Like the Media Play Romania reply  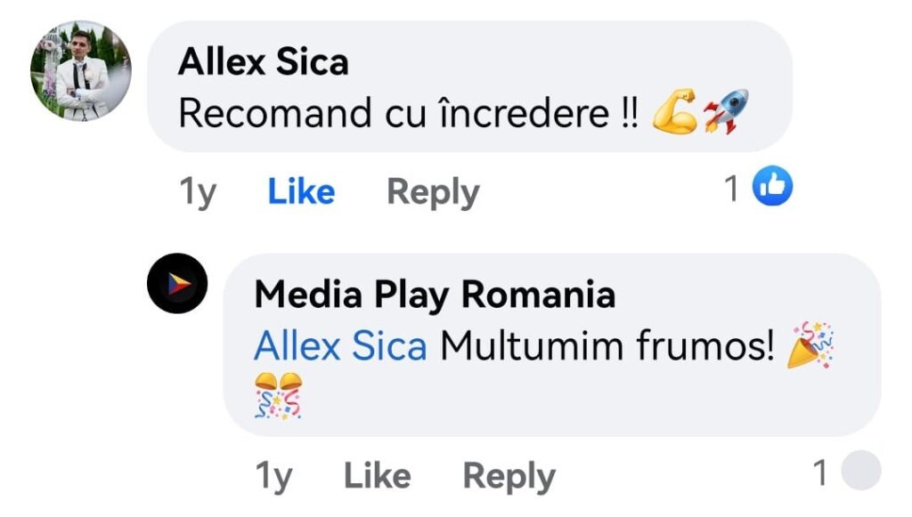[x=377, y=476]
